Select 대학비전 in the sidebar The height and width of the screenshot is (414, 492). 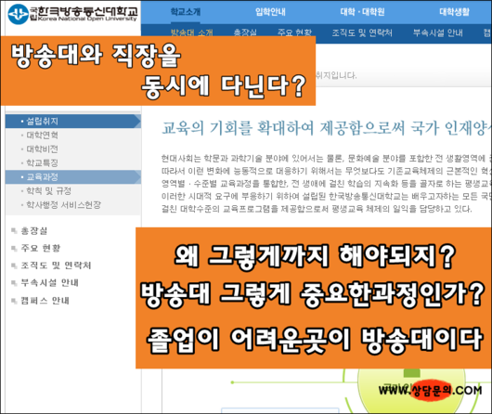(42, 149)
